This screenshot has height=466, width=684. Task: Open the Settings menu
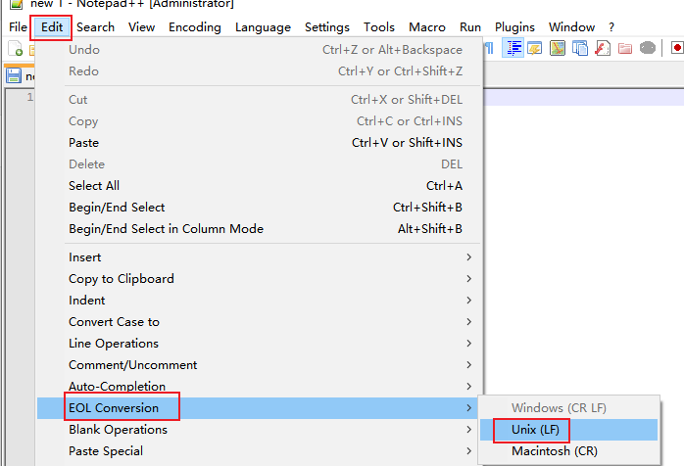tap(327, 27)
